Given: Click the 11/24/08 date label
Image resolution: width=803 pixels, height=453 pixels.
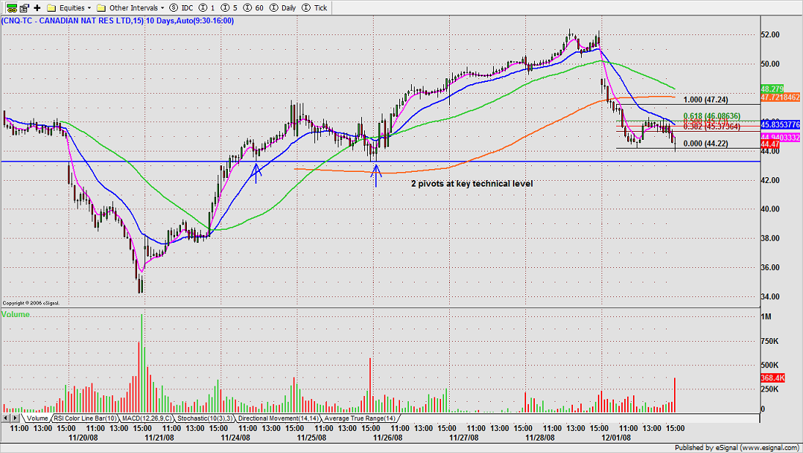Looking at the screenshot, I should pos(236,438).
